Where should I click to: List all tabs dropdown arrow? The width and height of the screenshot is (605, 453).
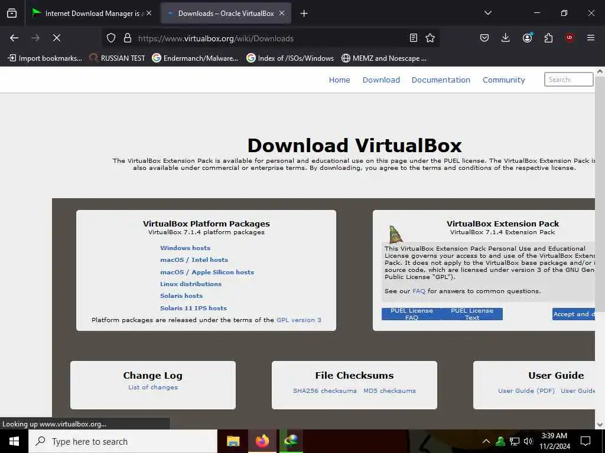487,13
